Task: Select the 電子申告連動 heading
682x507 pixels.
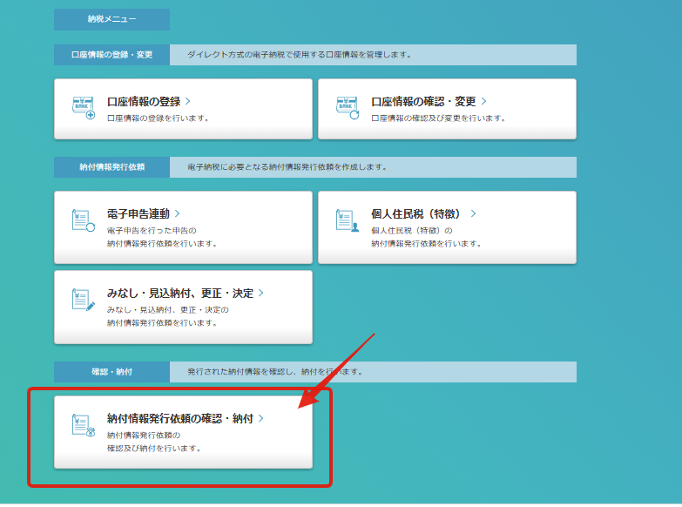Action: click(x=138, y=213)
